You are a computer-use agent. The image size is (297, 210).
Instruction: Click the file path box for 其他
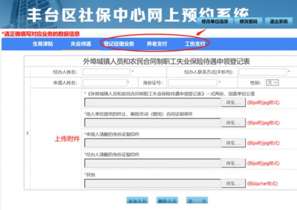tap(153, 184)
